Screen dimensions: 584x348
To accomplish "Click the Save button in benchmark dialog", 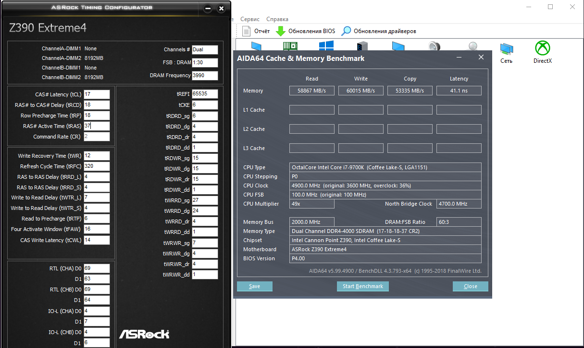I will 255,286.
